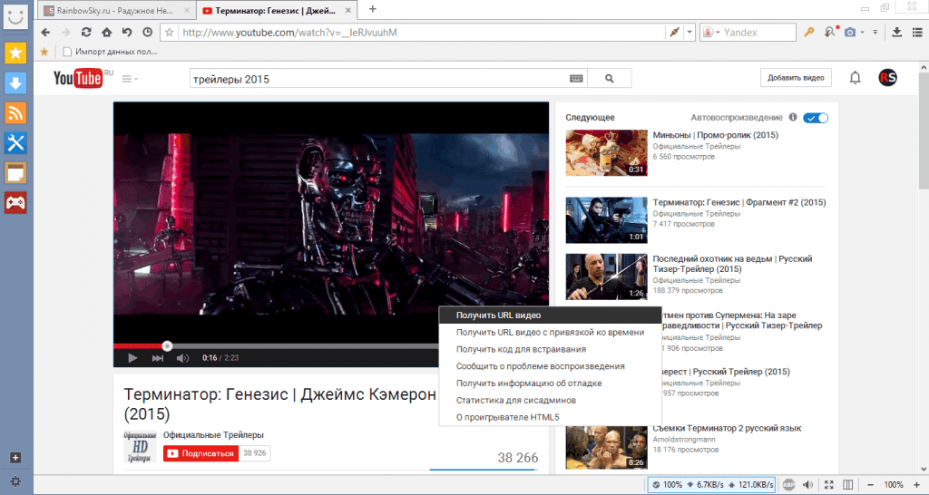This screenshot has height=495, width=929.
Task: Click the YouTube search magnifier button
Action: click(609, 78)
